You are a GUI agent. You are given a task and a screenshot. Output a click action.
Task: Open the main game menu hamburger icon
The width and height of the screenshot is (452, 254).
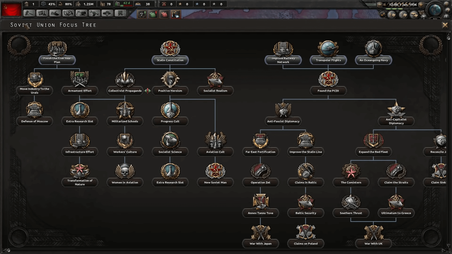[x=446, y=4]
